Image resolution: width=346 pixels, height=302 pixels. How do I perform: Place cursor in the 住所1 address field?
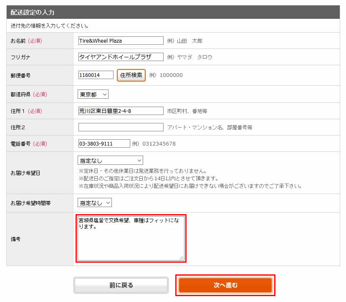click(121, 111)
